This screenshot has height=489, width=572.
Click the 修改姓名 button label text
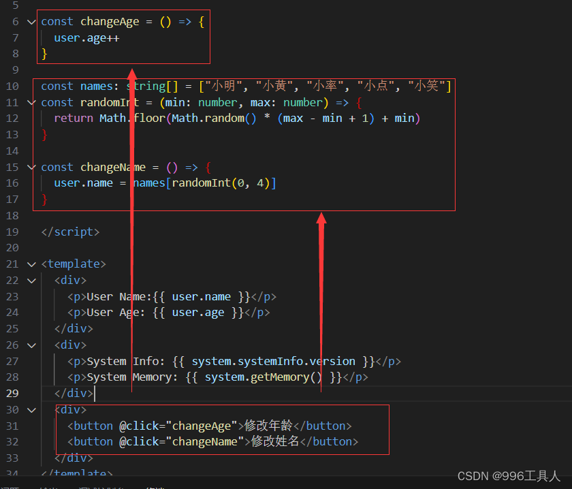pyautogui.click(x=275, y=441)
